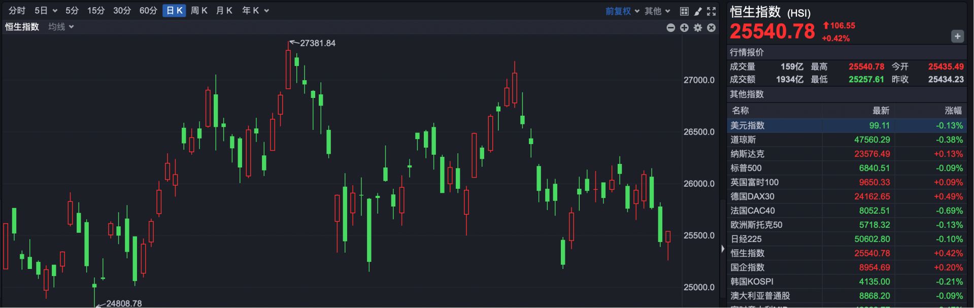Image resolution: width=974 pixels, height=308 pixels.
Task: Close the chart panel with X icon
Action: pos(712,28)
